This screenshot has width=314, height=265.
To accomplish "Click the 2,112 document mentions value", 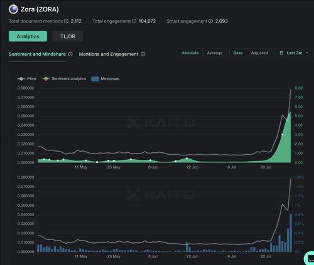I will pyautogui.click(x=76, y=21).
